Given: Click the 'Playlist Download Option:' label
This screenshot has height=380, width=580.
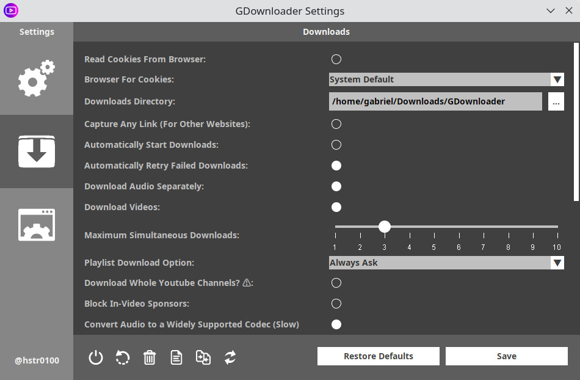Looking at the screenshot, I should point(139,263).
